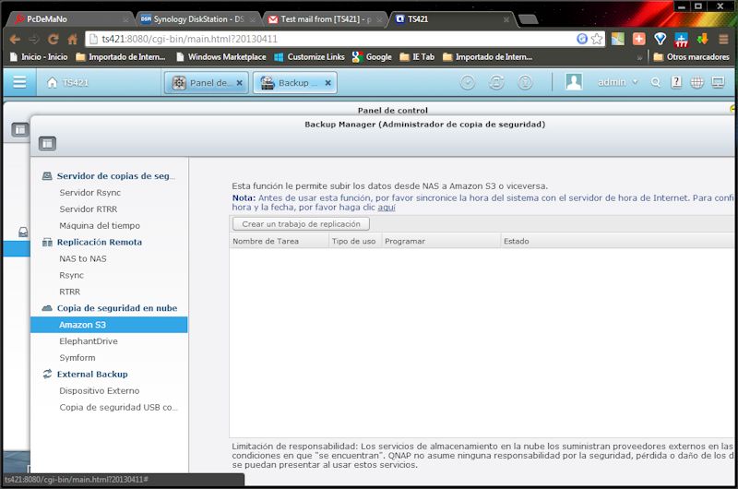Bookmark this page with star icon
The width and height of the screenshot is (738, 489).
pos(597,39)
